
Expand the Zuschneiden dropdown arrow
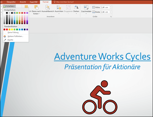click(x=86, y=14)
